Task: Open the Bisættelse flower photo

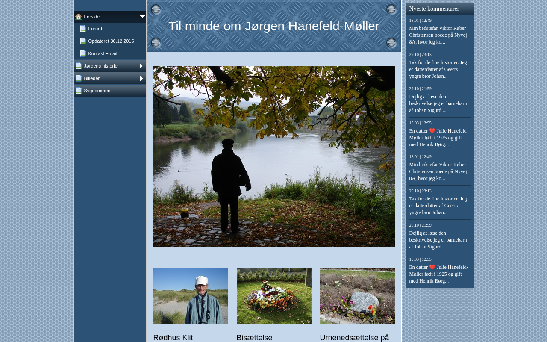Action: pyautogui.click(x=274, y=296)
